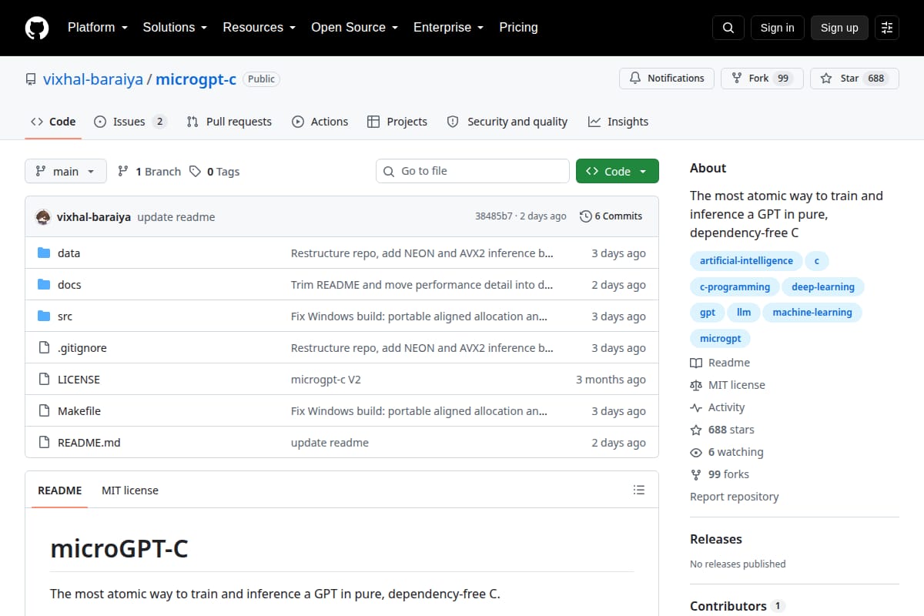Click the repository icon before vixhal-baraiya
Screen dimensions: 924x616
click(x=31, y=79)
